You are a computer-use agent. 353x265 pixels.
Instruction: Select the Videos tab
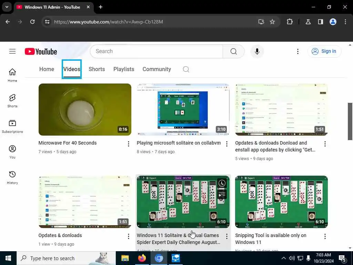point(72,69)
